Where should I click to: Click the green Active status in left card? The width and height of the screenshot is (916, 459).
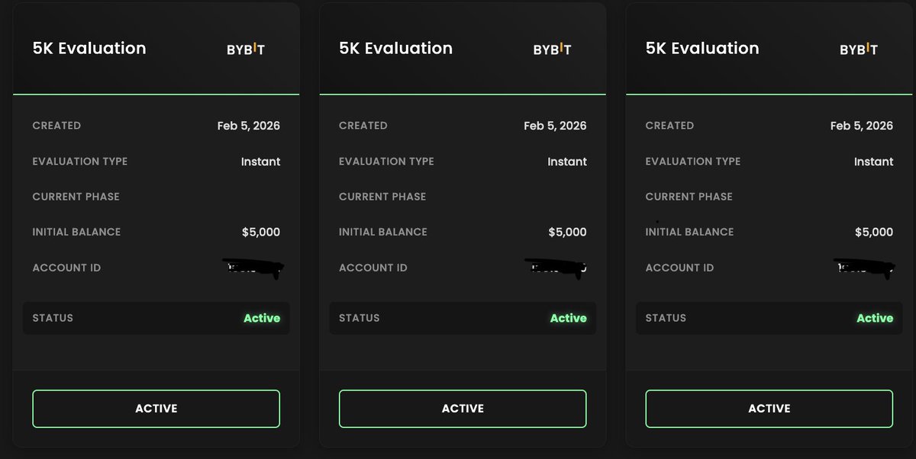(262, 318)
